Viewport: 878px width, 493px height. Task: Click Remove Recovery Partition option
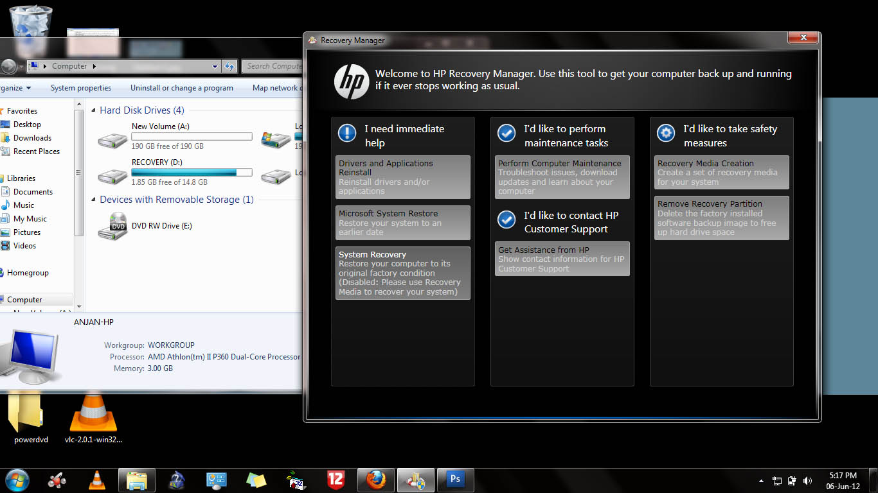(x=721, y=218)
